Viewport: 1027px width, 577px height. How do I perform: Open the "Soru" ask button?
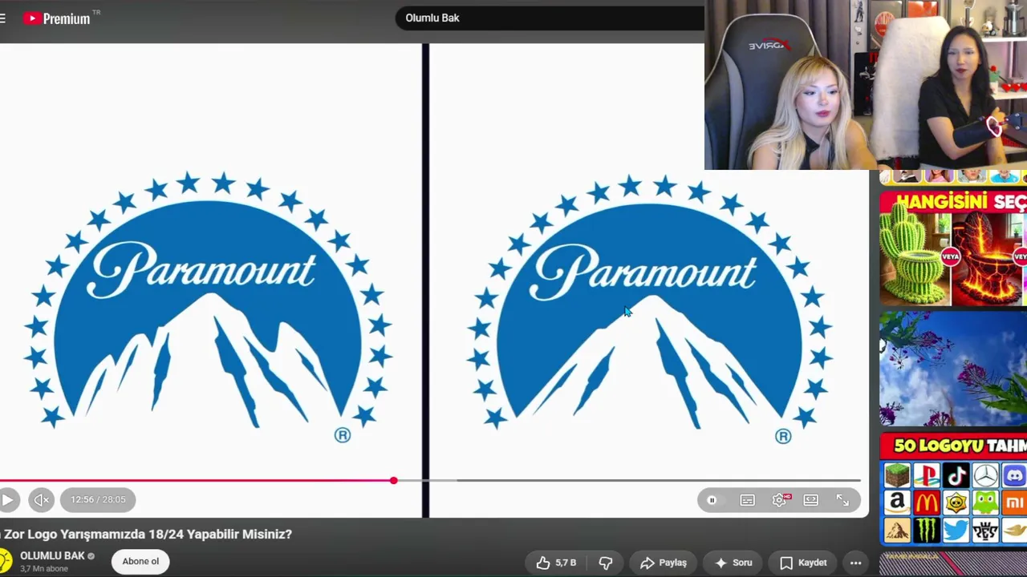pos(733,563)
